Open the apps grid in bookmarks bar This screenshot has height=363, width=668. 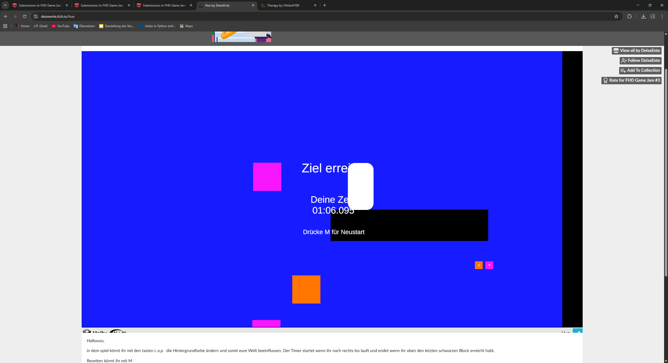(x=5, y=26)
